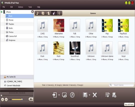Click the iPhone device icon

pyautogui.click(x=4, y=12)
